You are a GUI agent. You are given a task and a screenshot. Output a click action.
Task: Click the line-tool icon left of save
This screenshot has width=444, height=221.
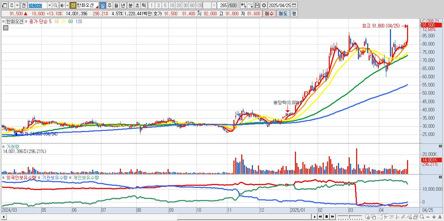[250, 5]
